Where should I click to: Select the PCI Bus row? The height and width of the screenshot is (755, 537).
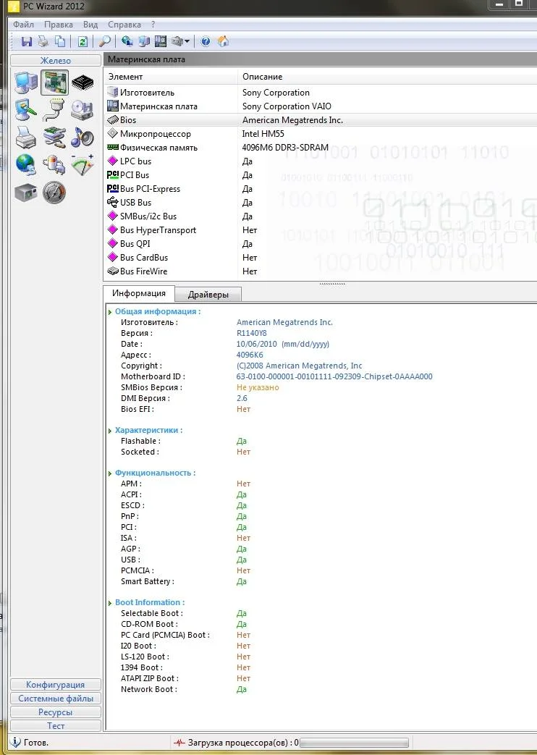tap(321, 174)
